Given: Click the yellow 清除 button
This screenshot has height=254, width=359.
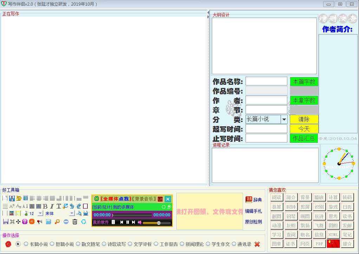Looking at the screenshot, I should pyautogui.click(x=304, y=120).
